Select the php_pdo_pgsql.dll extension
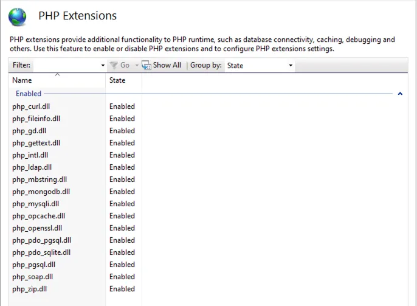The width and height of the screenshot is (417, 306). click(41, 240)
